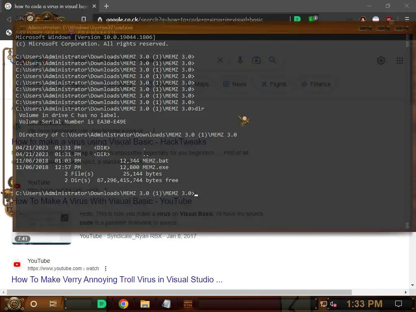Focus the google.co.ck address bar URL
The width and height of the screenshot is (416, 312).
184,19
